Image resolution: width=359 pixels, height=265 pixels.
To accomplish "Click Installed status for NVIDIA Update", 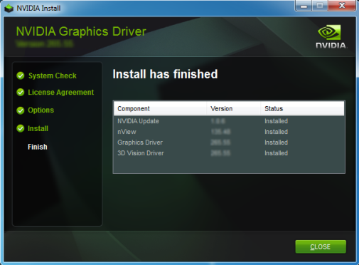I will [276, 121].
